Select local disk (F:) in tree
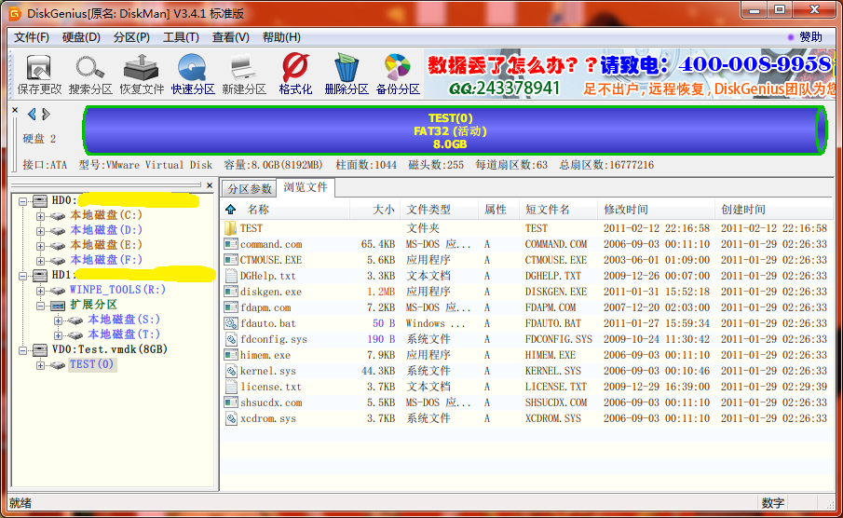The image size is (843, 518). click(106, 260)
